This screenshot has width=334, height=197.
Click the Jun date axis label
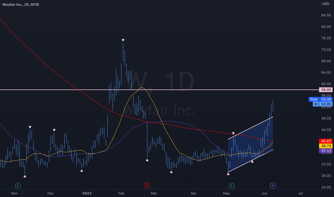pyautogui.click(x=264, y=193)
